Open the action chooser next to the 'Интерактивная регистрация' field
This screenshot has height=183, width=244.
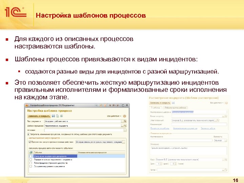point(124,142)
